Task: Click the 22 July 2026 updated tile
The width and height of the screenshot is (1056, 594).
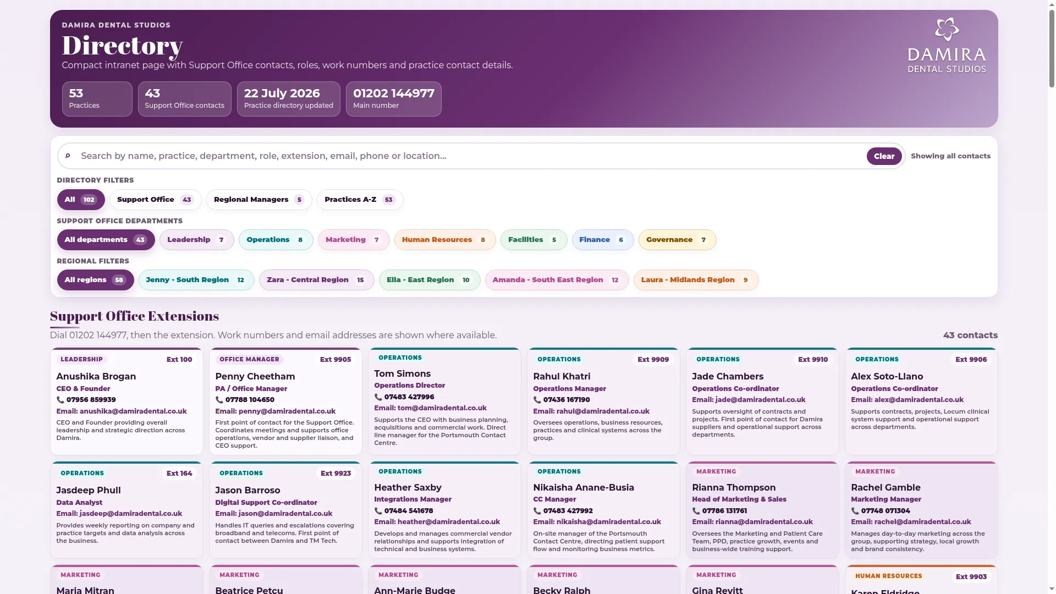Action: 289,99
